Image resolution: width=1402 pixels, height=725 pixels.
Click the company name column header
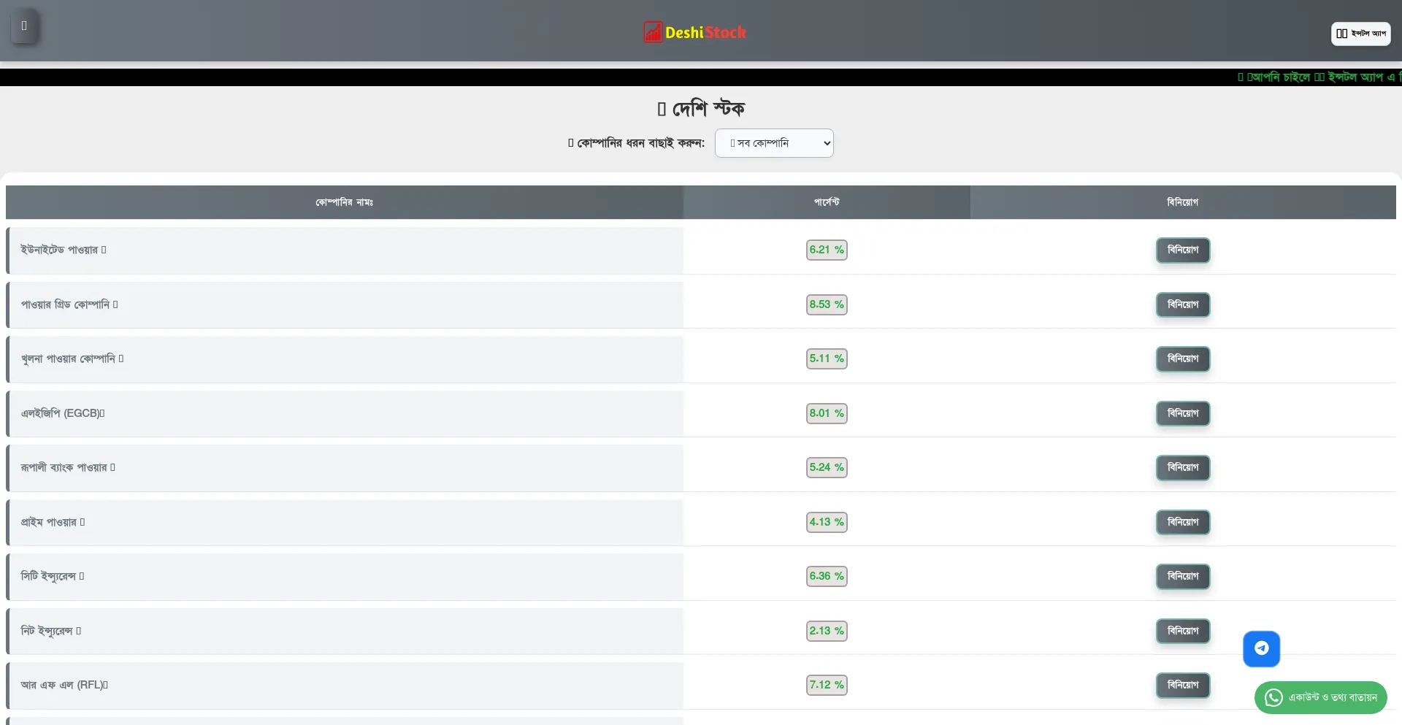[x=344, y=202]
